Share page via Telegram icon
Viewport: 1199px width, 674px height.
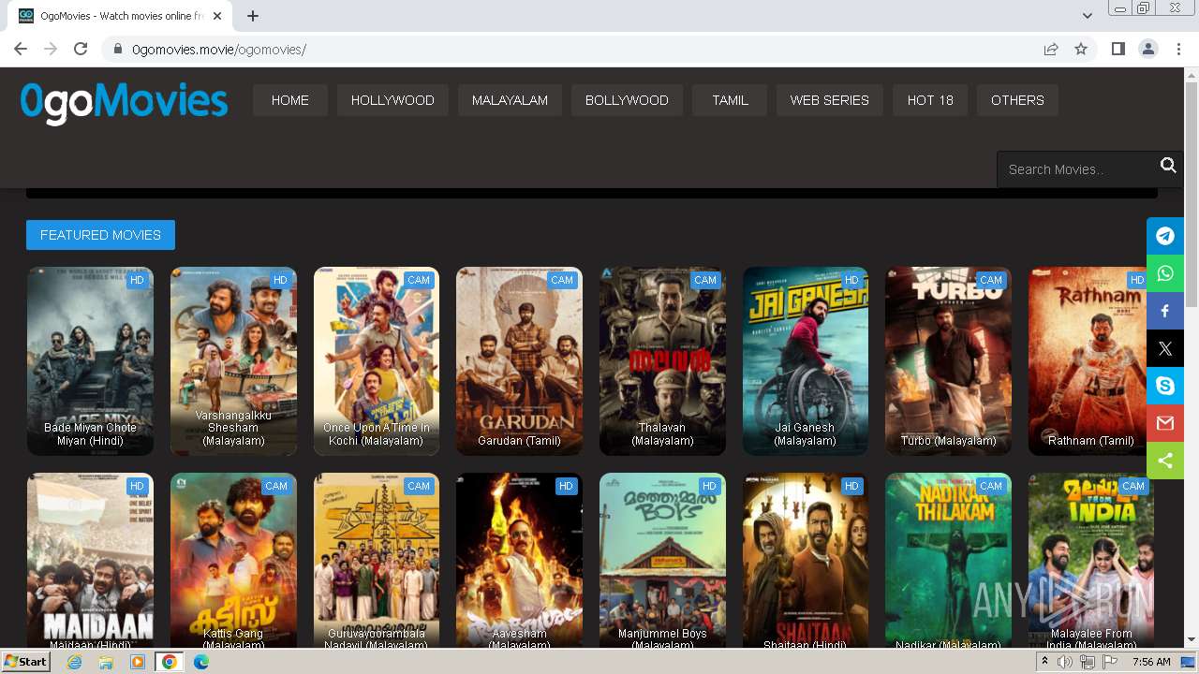pyautogui.click(x=1165, y=236)
